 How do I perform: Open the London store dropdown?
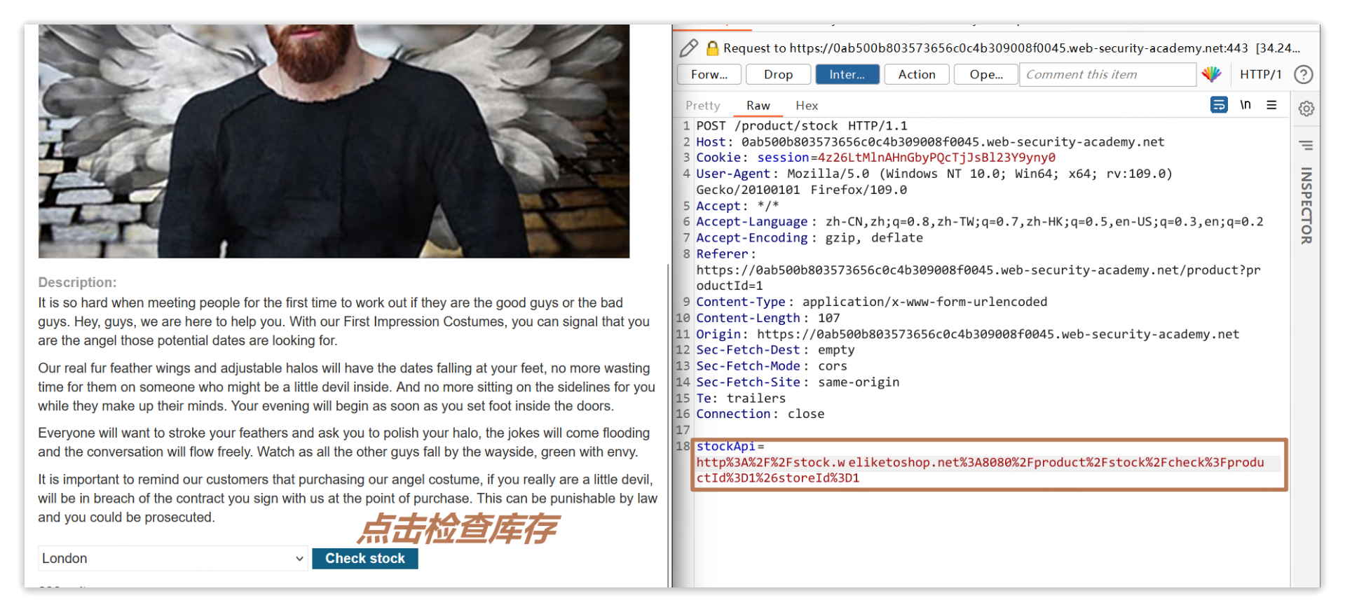[x=172, y=558]
